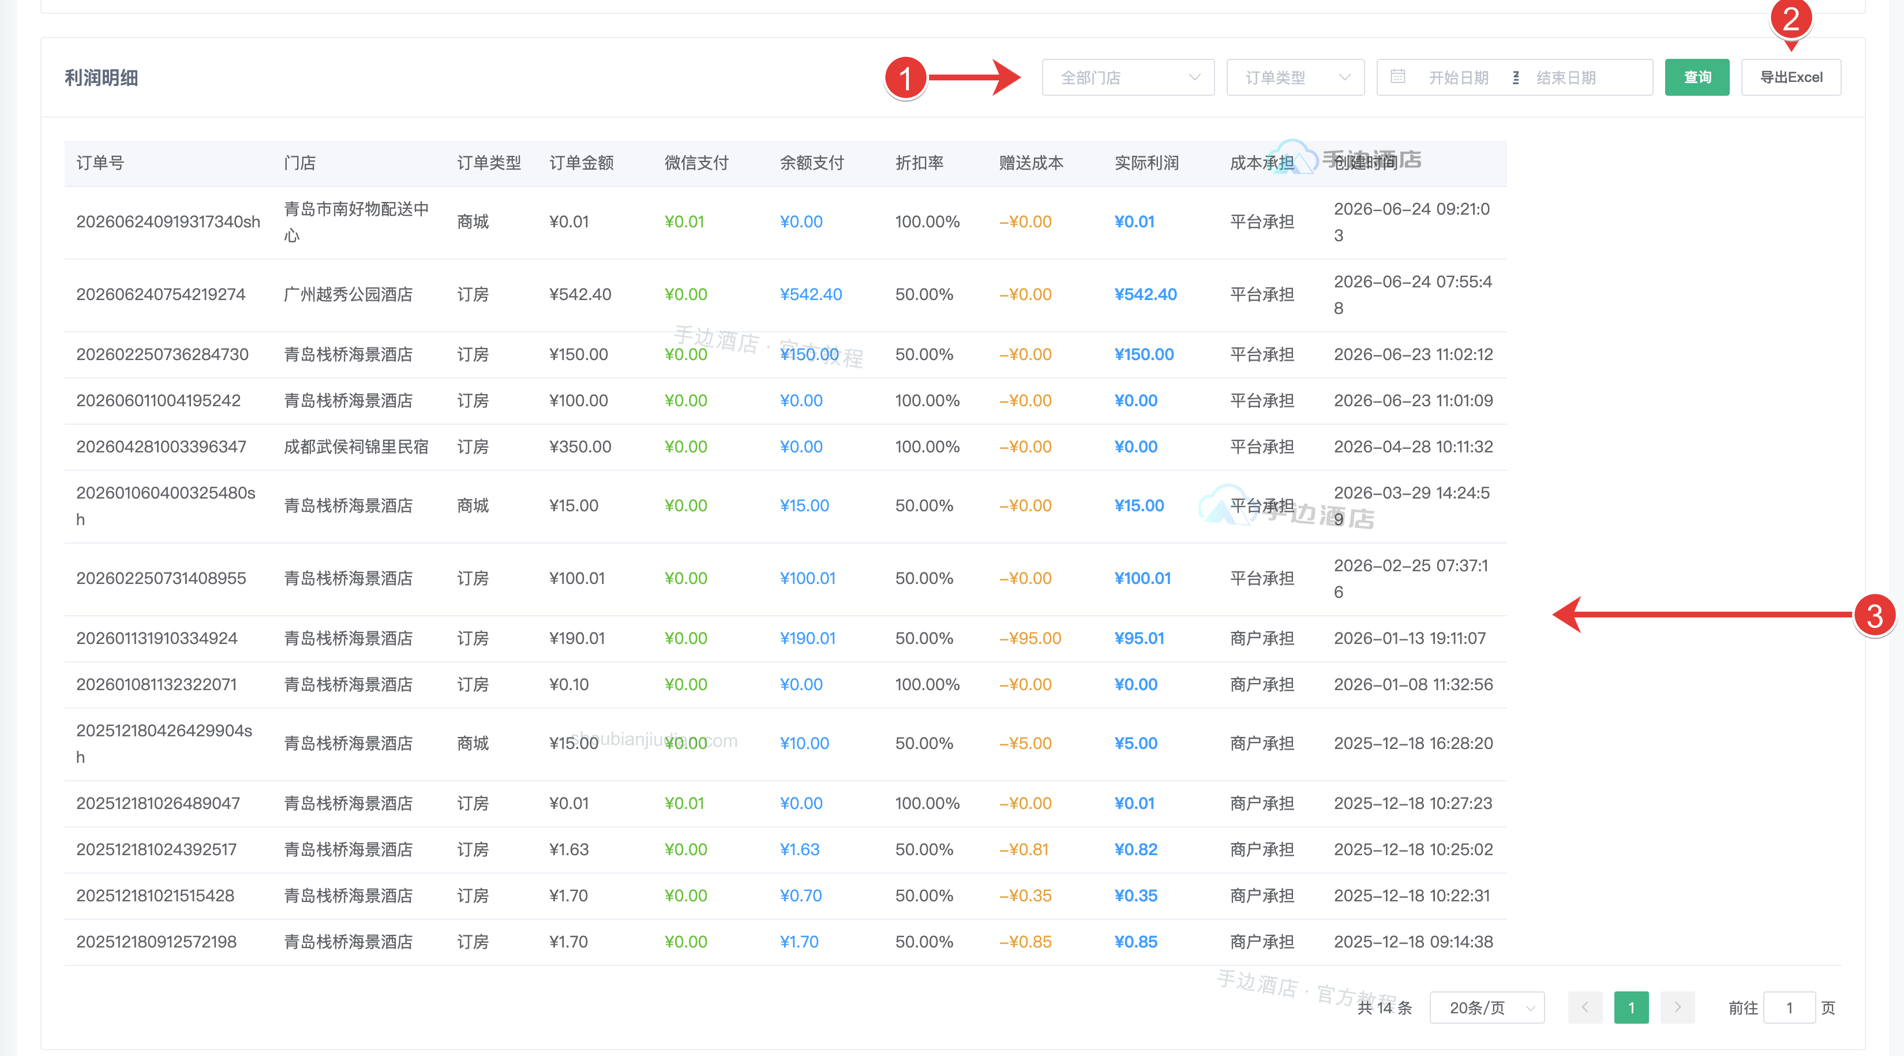The image size is (1904, 1056).
Task: Click order amount ¥542.40
Action: point(580,295)
